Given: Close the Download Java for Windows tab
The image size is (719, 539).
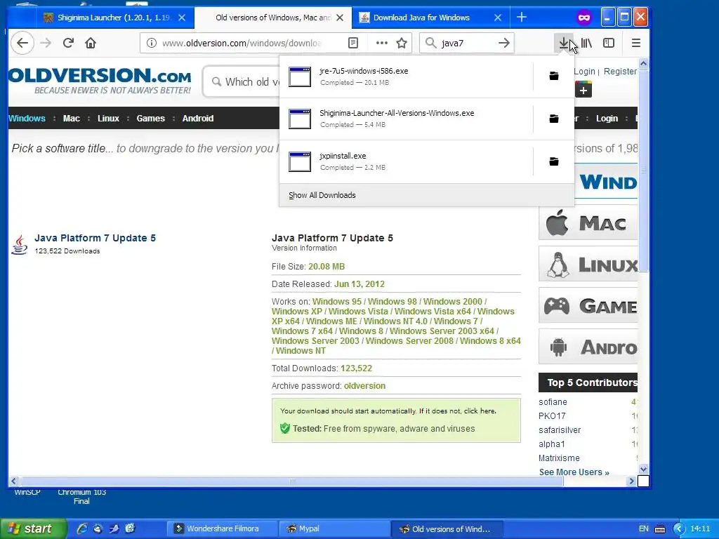Looking at the screenshot, I should click(498, 18).
